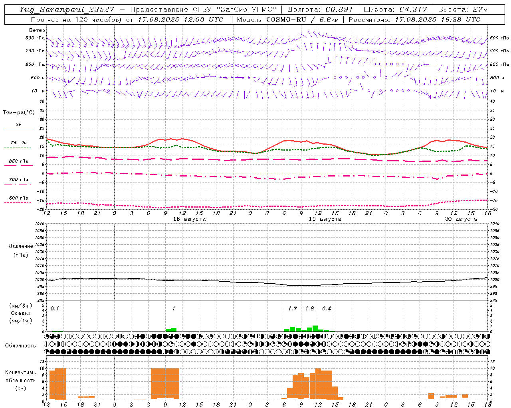Click the '850 гПа' label right of wind panel
Screen dimensions: 511x408
click(x=499, y=64)
